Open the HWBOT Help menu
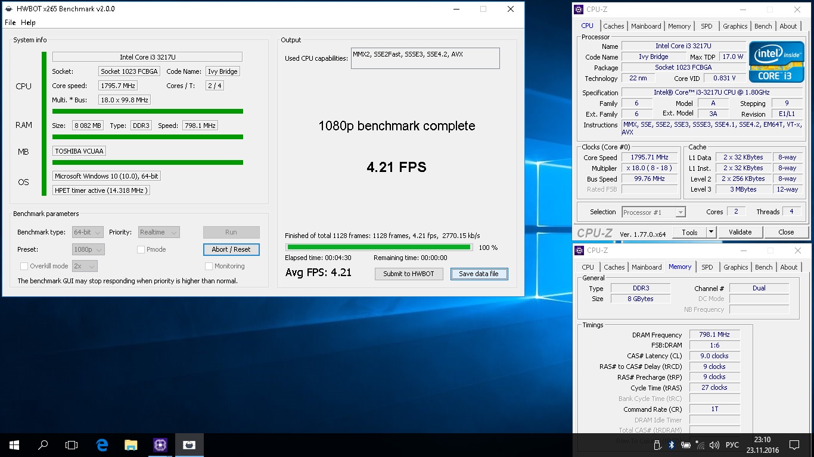Image resolution: width=814 pixels, height=457 pixels. pyautogui.click(x=28, y=23)
